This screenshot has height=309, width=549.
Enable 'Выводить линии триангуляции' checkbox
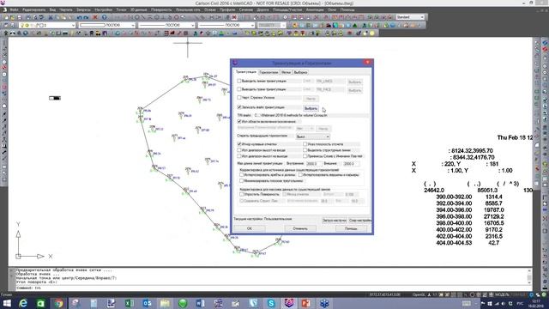coord(239,81)
